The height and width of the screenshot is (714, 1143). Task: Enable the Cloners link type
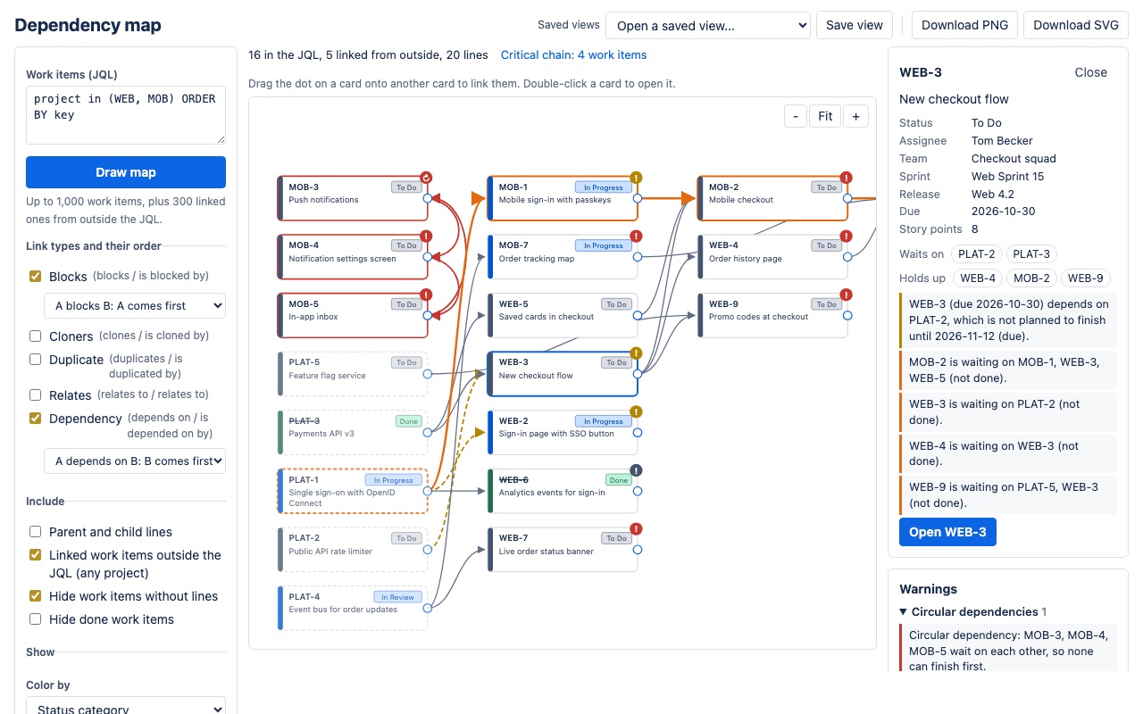(36, 336)
